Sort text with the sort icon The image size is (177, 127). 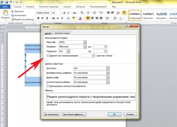click(x=118, y=13)
